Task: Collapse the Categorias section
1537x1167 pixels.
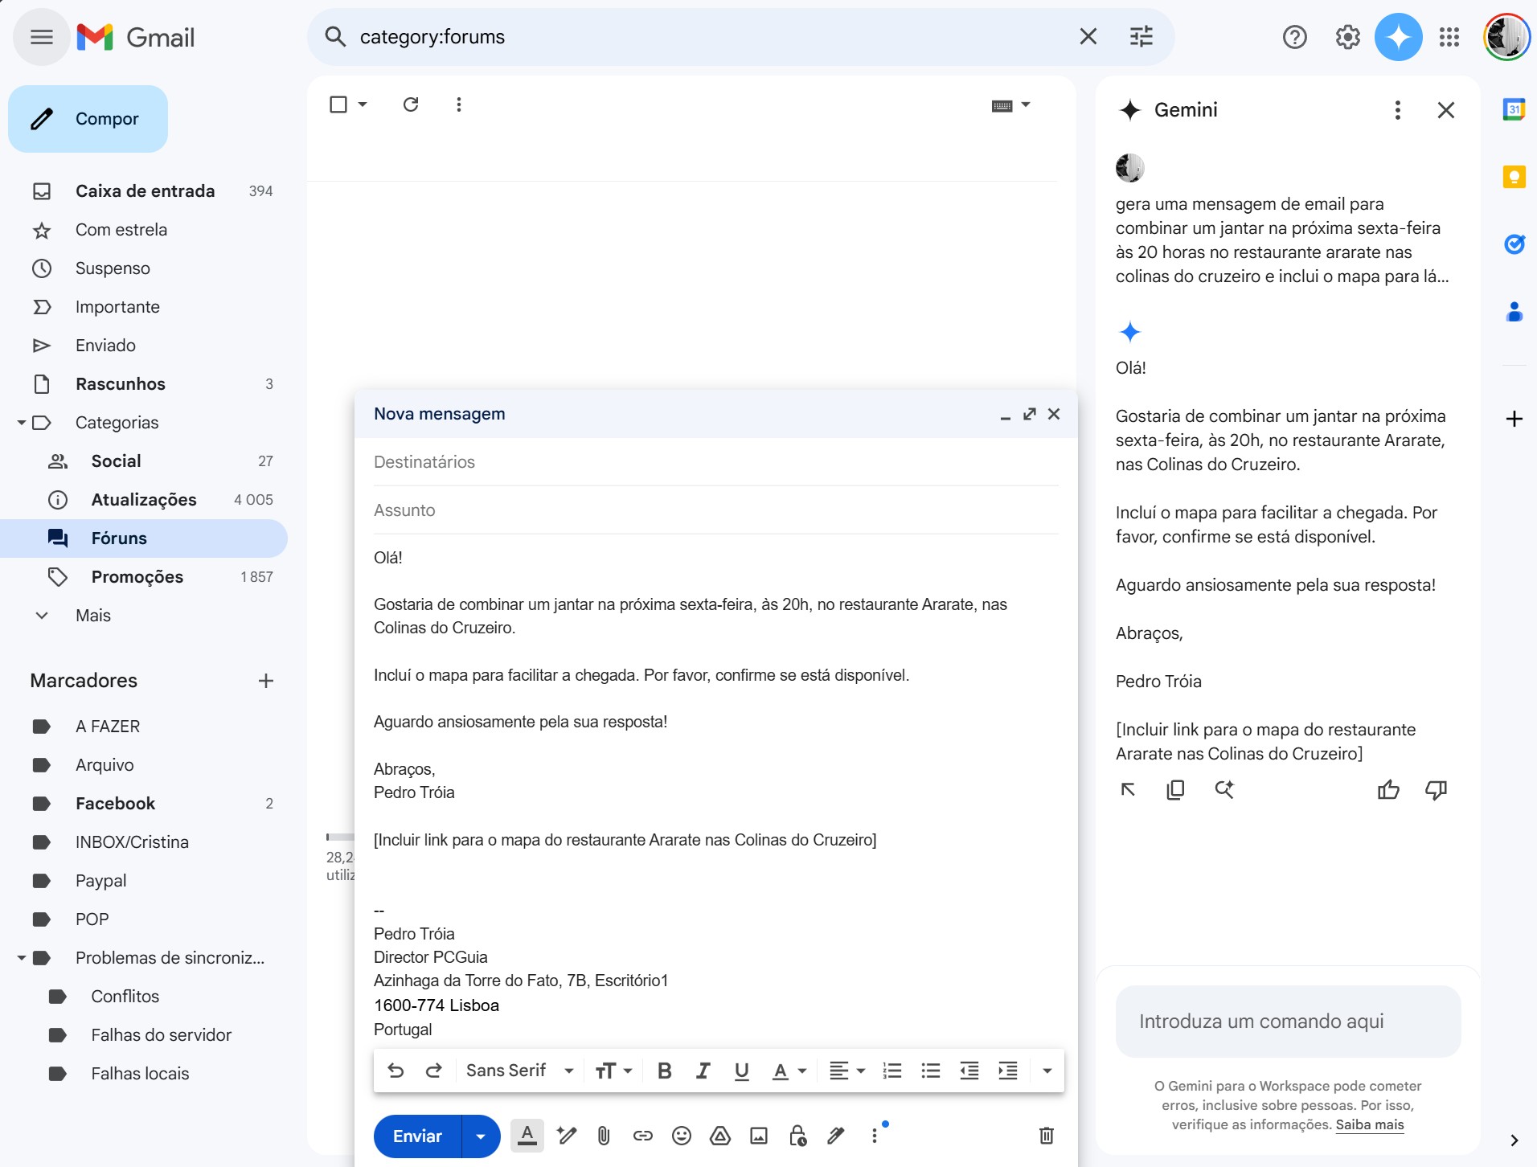Action: click(22, 423)
